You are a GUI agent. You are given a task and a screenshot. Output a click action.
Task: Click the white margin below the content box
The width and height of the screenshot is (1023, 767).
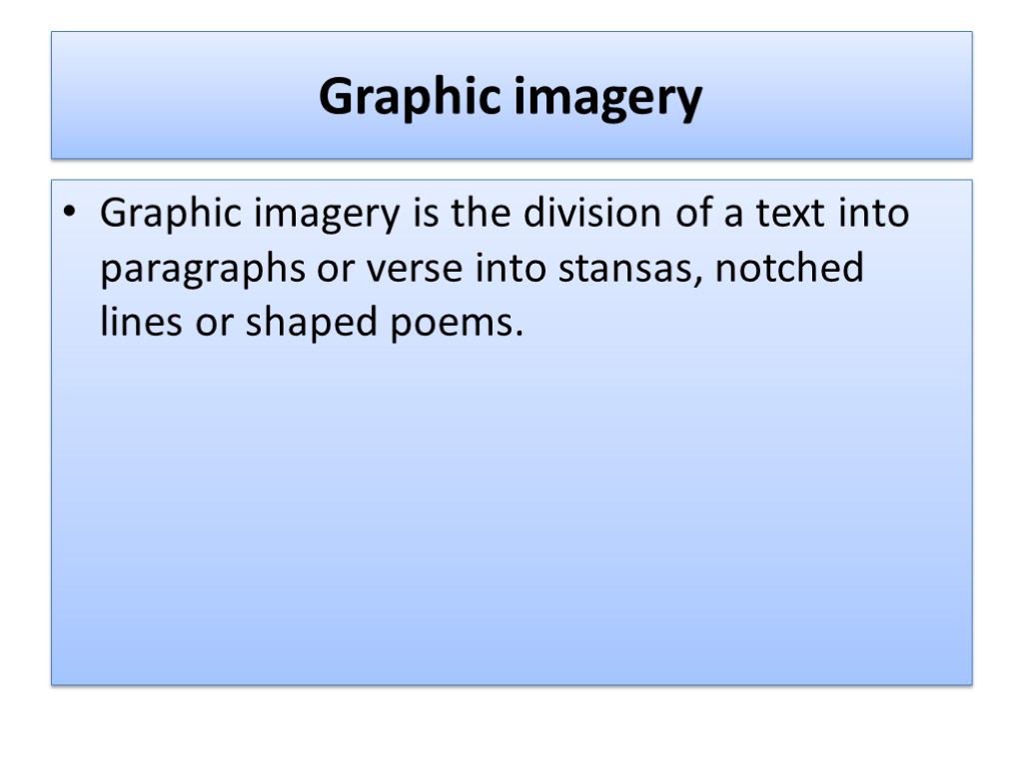click(x=511, y=726)
